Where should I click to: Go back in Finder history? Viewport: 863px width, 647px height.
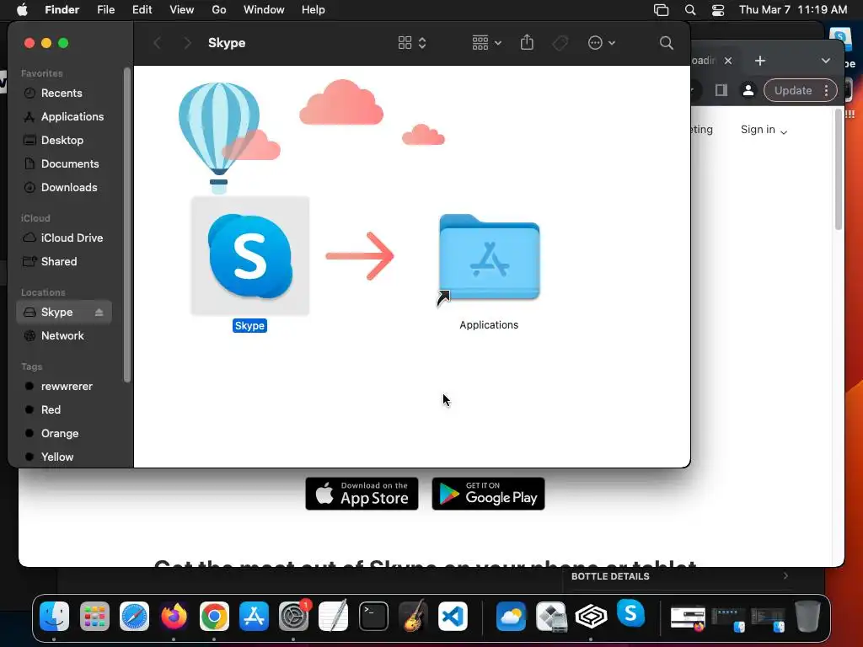tap(158, 43)
